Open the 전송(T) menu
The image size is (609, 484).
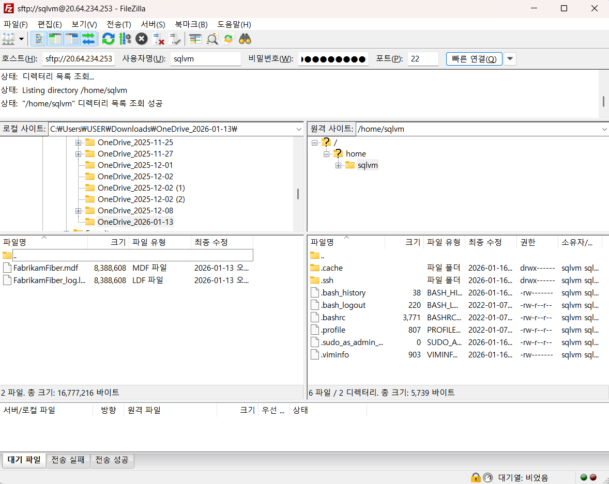pyautogui.click(x=119, y=24)
